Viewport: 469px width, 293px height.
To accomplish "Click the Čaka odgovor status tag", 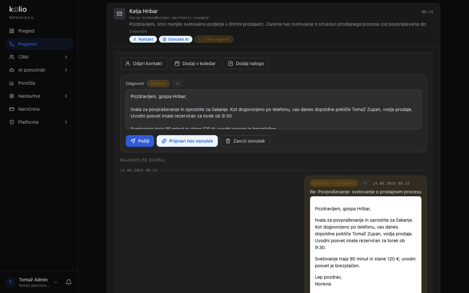I will click(214, 39).
